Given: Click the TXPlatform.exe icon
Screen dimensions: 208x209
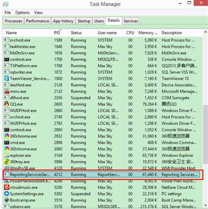Looking at the screenshot, I should [6, 66].
